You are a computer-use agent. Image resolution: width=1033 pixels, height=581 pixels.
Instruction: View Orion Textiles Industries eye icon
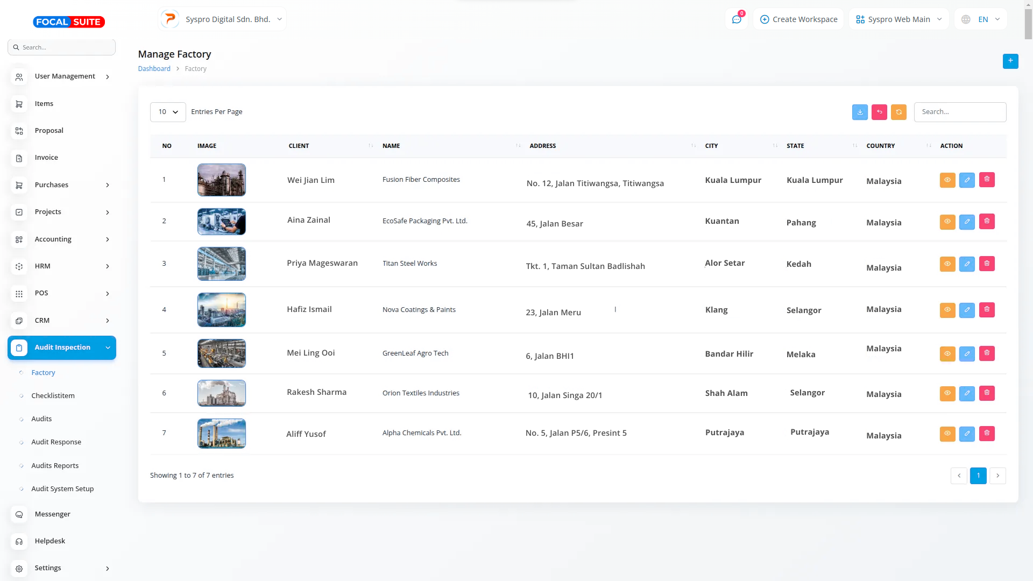pyautogui.click(x=947, y=393)
